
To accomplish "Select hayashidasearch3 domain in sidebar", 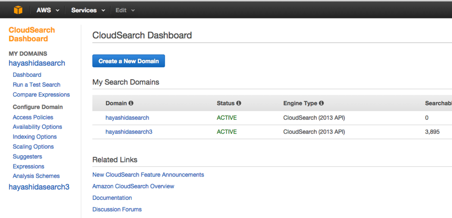I will click(39, 187).
